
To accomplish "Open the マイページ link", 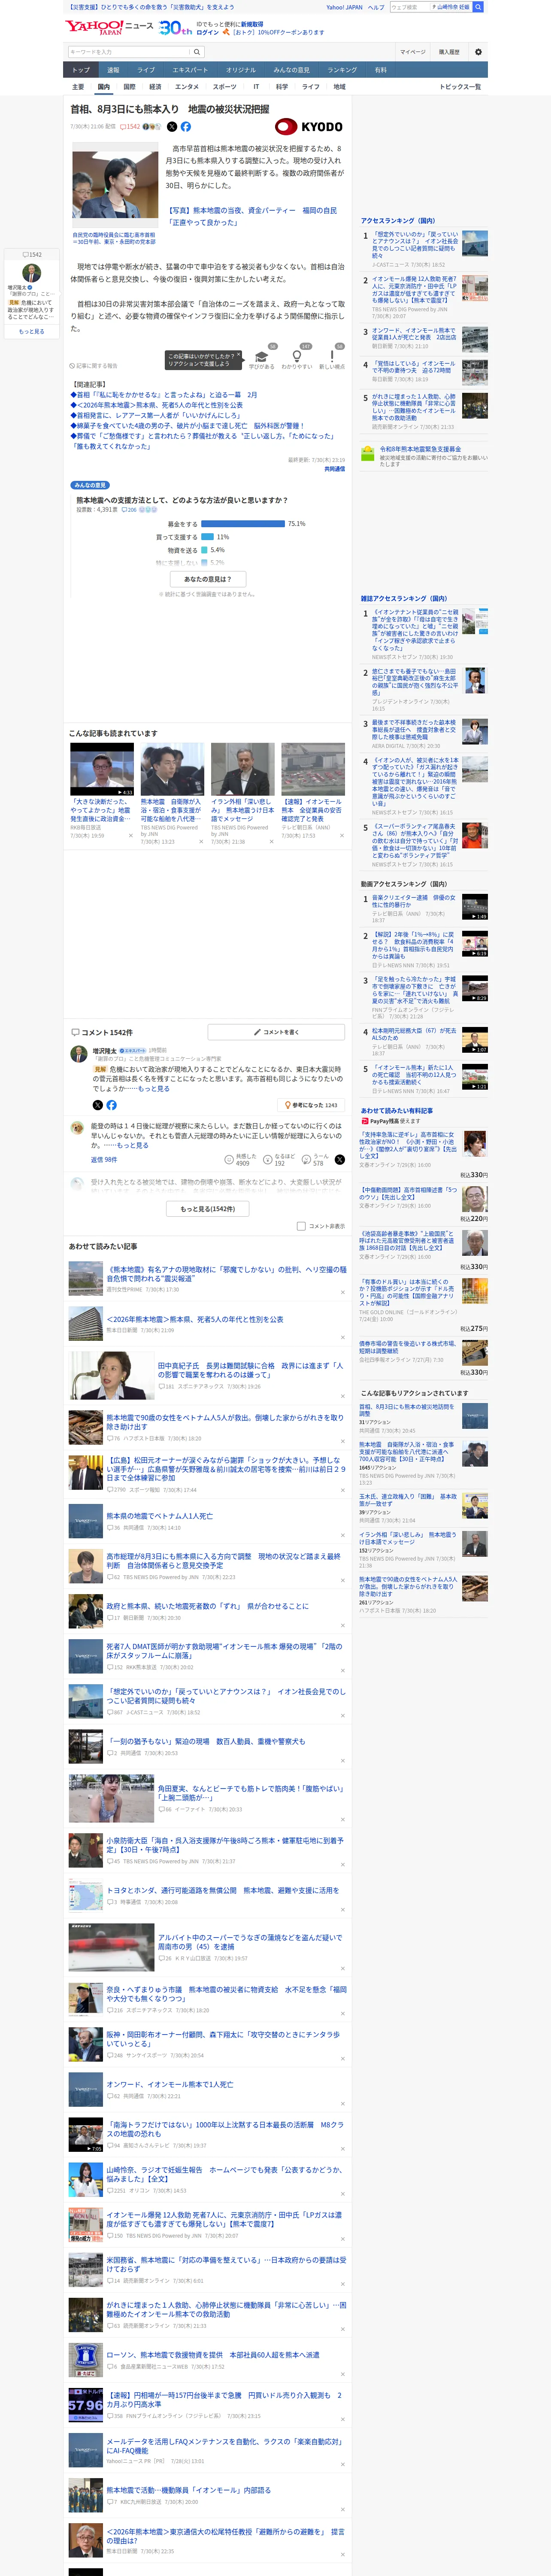I will coord(413,52).
